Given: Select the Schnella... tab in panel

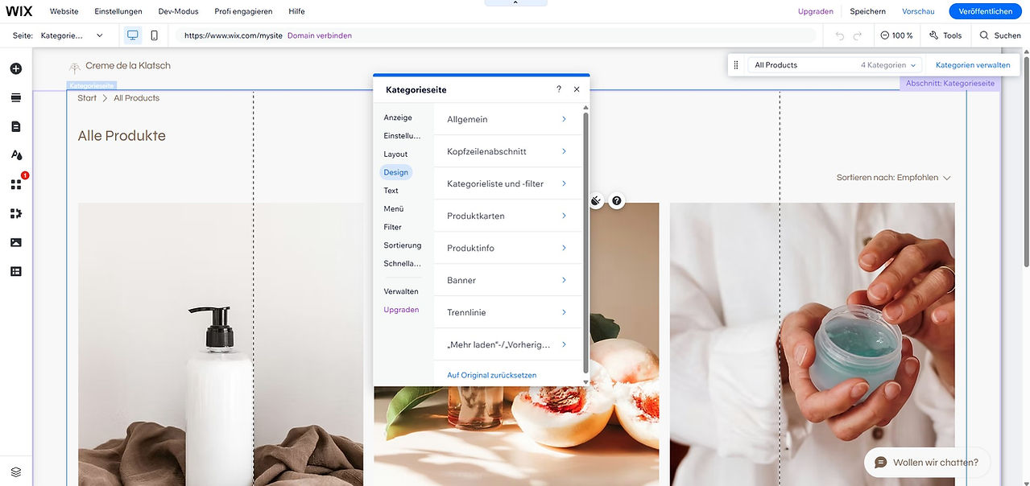Looking at the screenshot, I should coord(402,264).
